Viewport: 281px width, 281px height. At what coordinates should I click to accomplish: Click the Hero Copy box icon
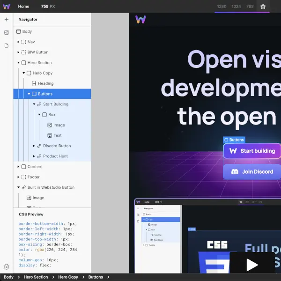[29, 73]
